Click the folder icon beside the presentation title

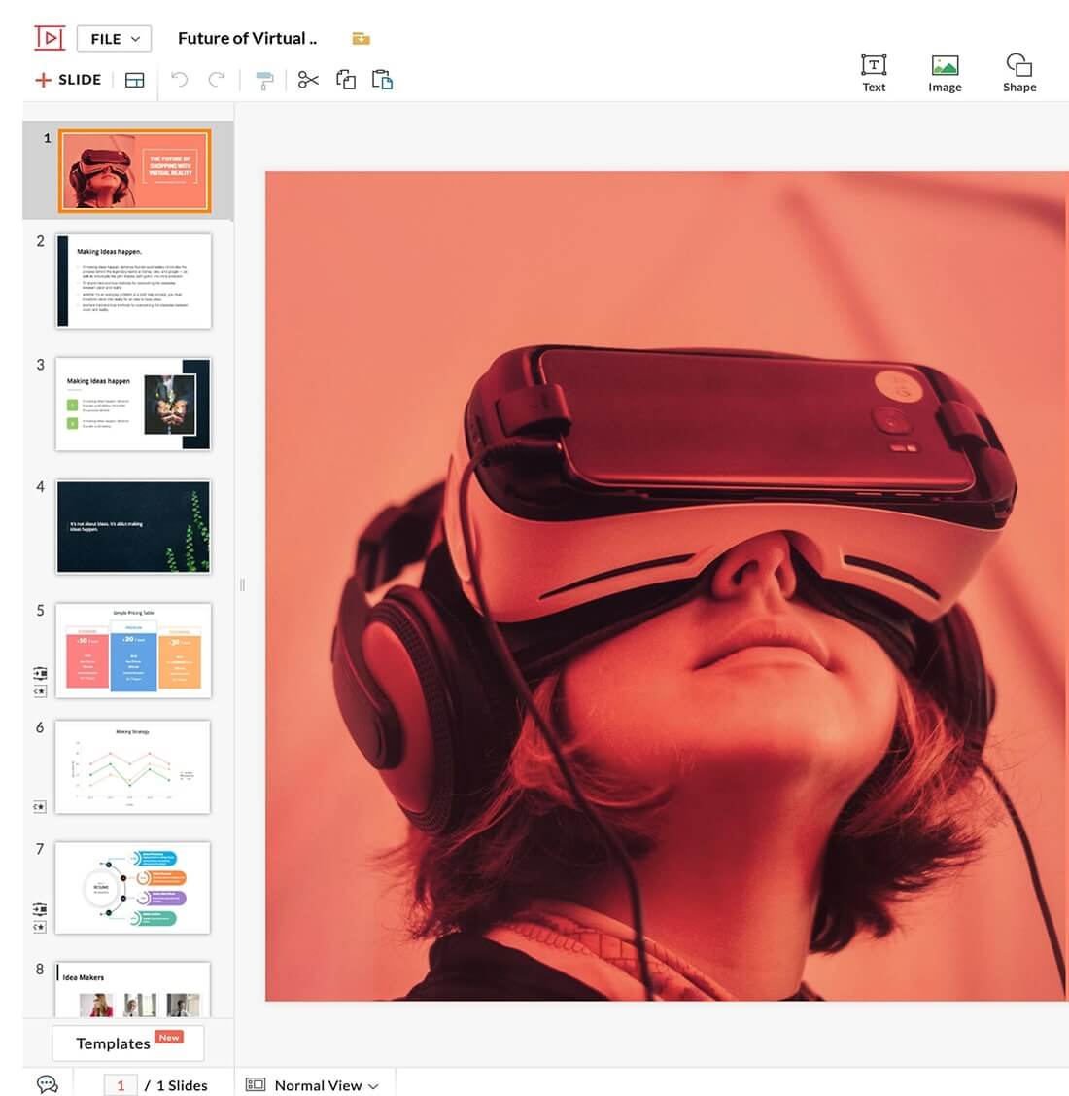[x=361, y=39]
